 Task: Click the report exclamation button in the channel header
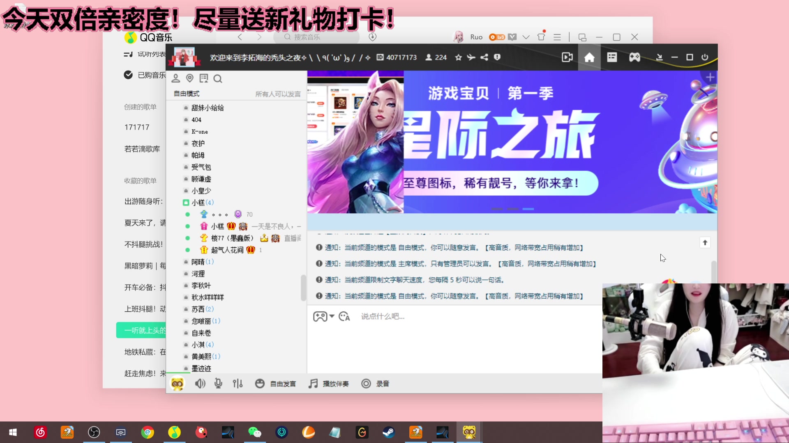coord(497,57)
